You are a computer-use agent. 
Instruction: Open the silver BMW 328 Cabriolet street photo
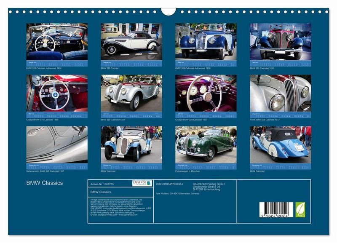(131, 93)
